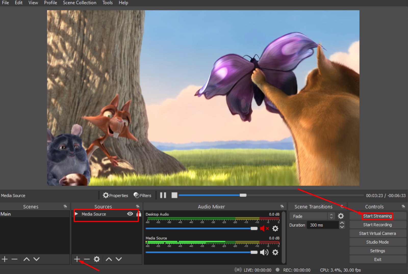This screenshot has height=274, width=408.
Task: Open Filters for the Media Source
Action: click(x=142, y=195)
